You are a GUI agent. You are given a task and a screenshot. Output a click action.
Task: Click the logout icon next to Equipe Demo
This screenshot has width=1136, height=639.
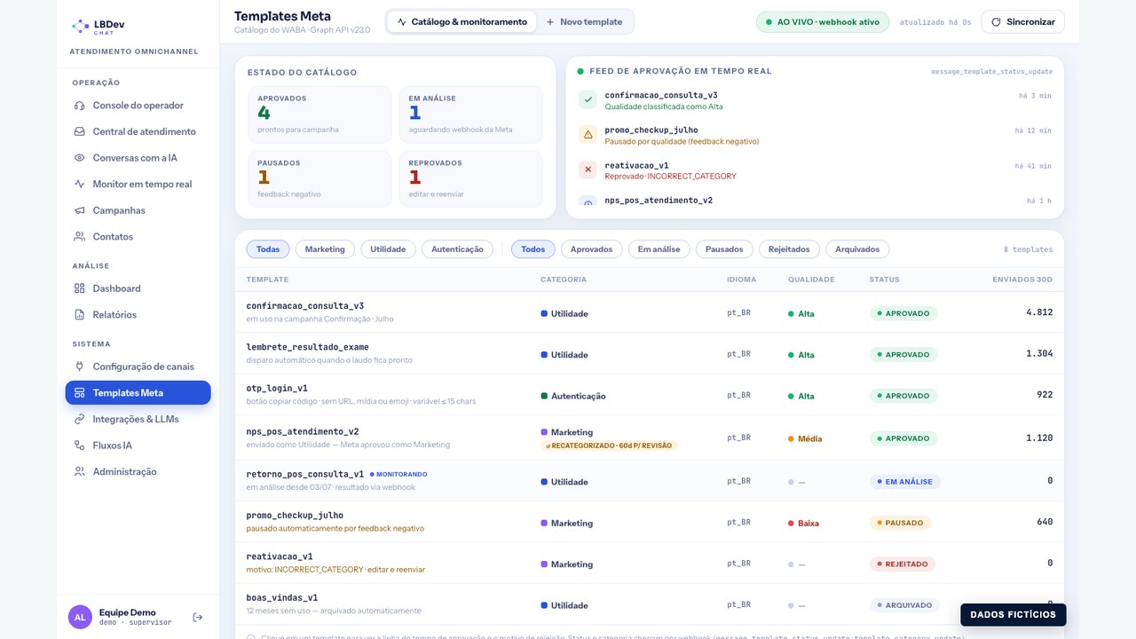click(198, 617)
